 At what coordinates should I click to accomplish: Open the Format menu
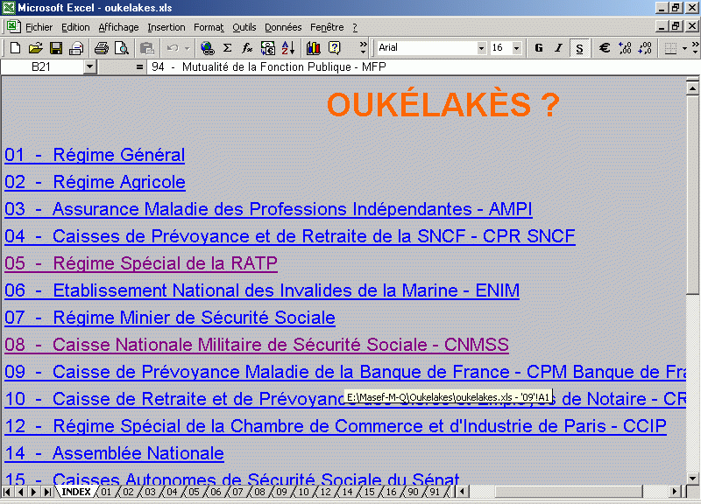tap(209, 27)
